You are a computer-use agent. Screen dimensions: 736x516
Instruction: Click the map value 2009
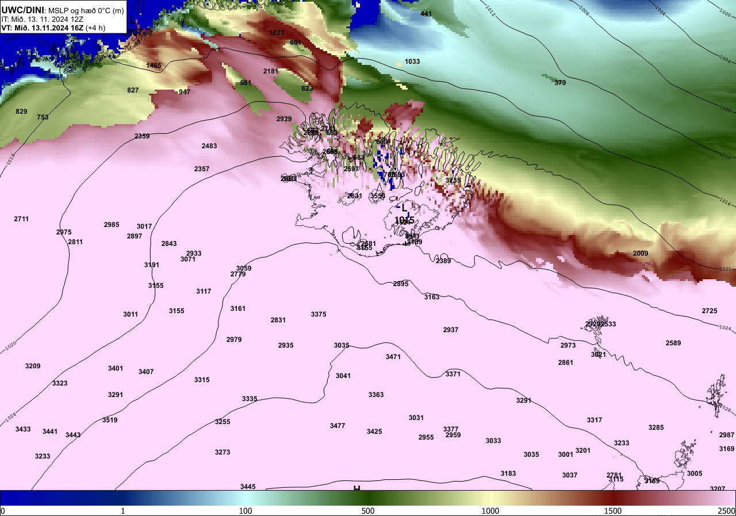(x=641, y=253)
